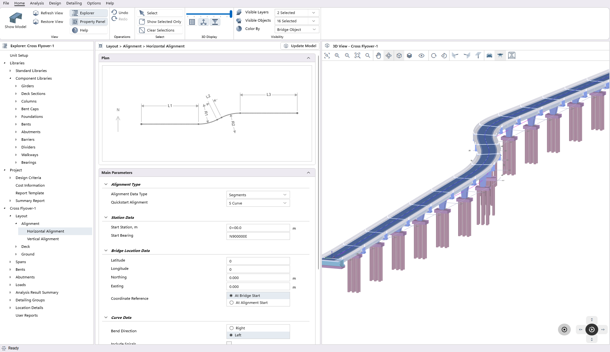
Task: Select the At Alignment Start radio option
Action: [x=232, y=303]
